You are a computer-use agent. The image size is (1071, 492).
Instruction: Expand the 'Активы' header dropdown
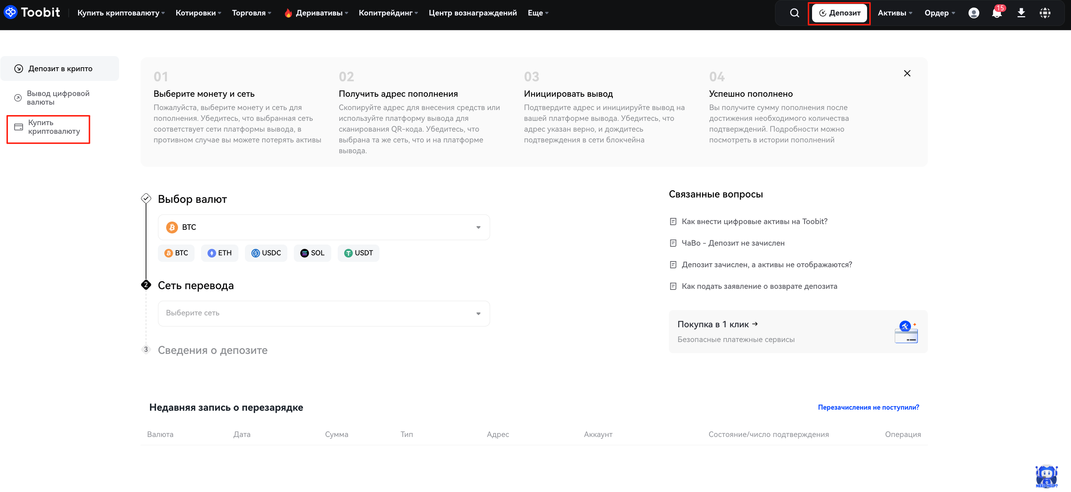pyautogui.click(x=895, y=13)
